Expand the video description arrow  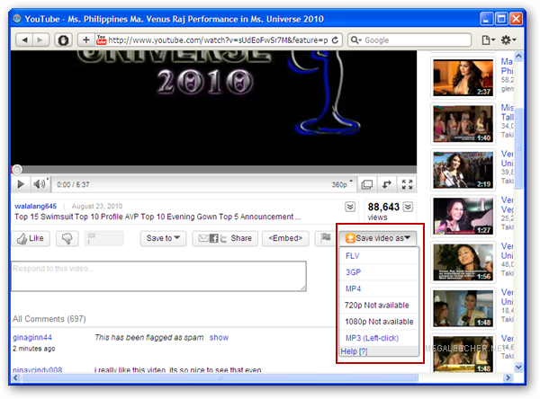(350, 207)
